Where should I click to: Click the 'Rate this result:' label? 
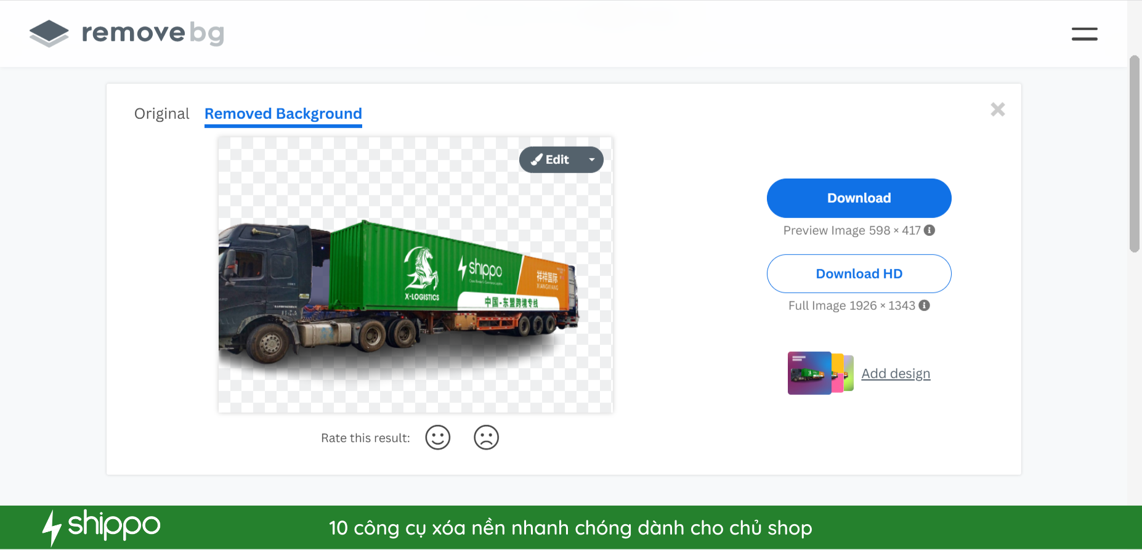click(365, 438)
